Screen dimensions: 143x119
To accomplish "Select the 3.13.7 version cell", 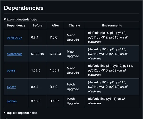I will [x=55, y=101].
